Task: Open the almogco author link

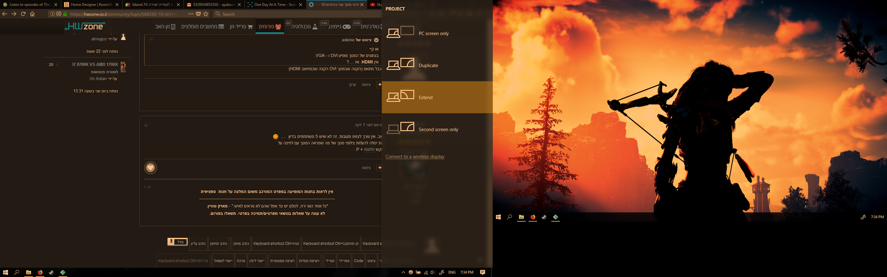Action: click(99, 39)
